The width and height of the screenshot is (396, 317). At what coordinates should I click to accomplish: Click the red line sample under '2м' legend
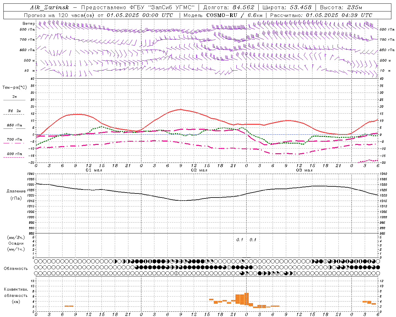14,100
